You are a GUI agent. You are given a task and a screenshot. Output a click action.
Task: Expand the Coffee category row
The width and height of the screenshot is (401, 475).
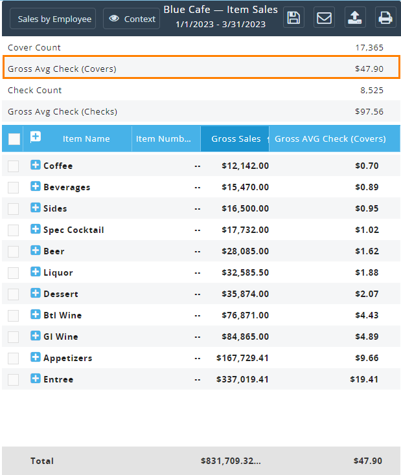36,165
